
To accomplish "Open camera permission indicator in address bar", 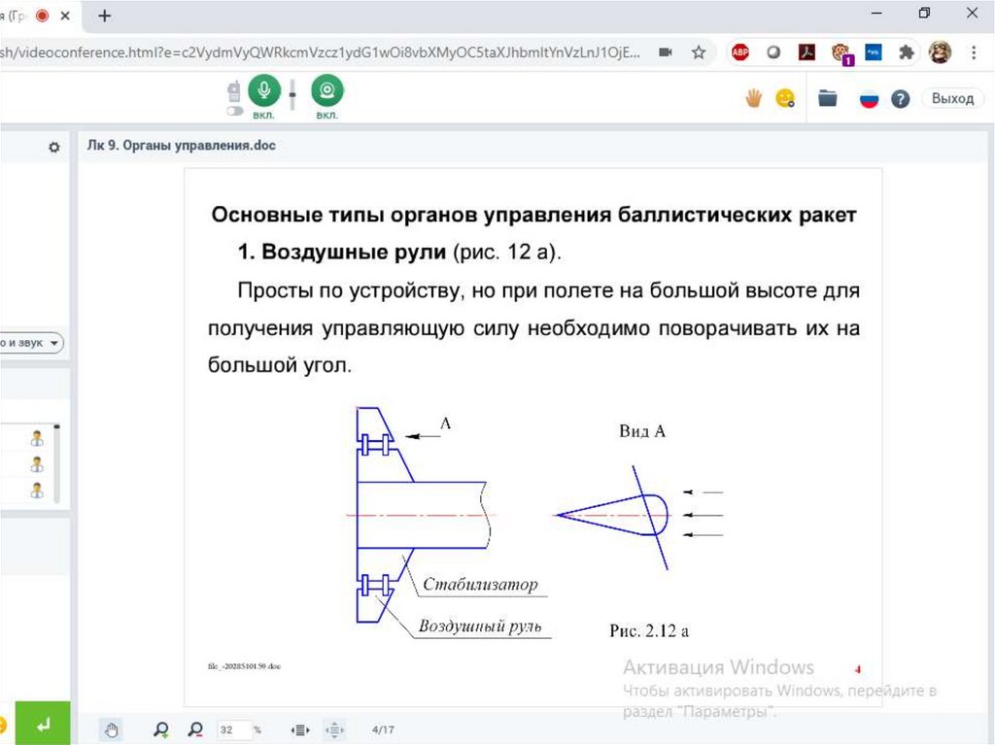I will 665,52.
